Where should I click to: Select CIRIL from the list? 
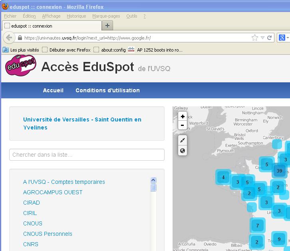click(x=30, y=213)
